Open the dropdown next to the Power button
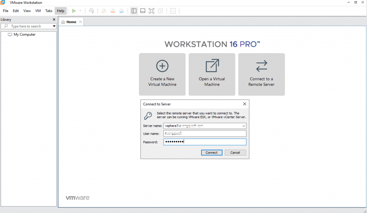The height and width of the screenshot is (213, 367). 80,11
